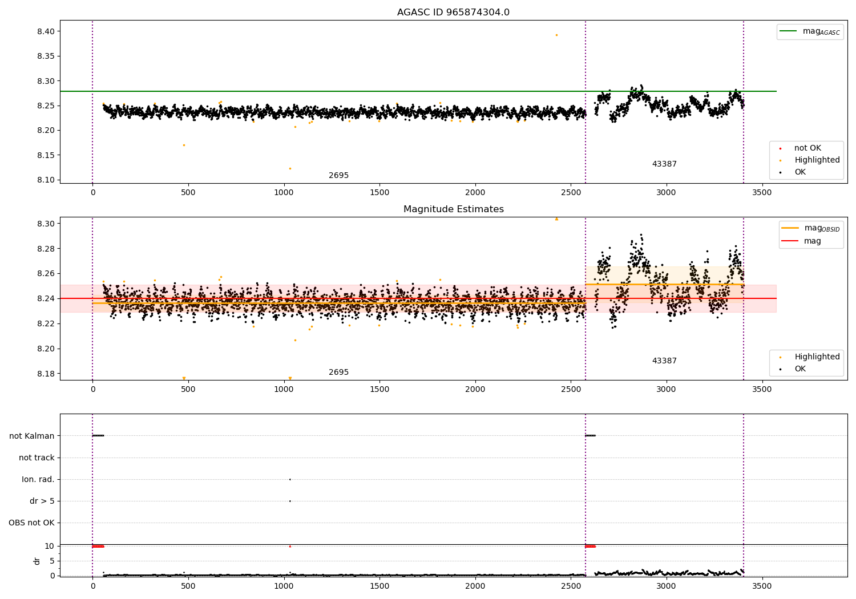856x599 pixels.
Task: Click the 'dr > 5' row label
Action: click(x=42, y=501)
